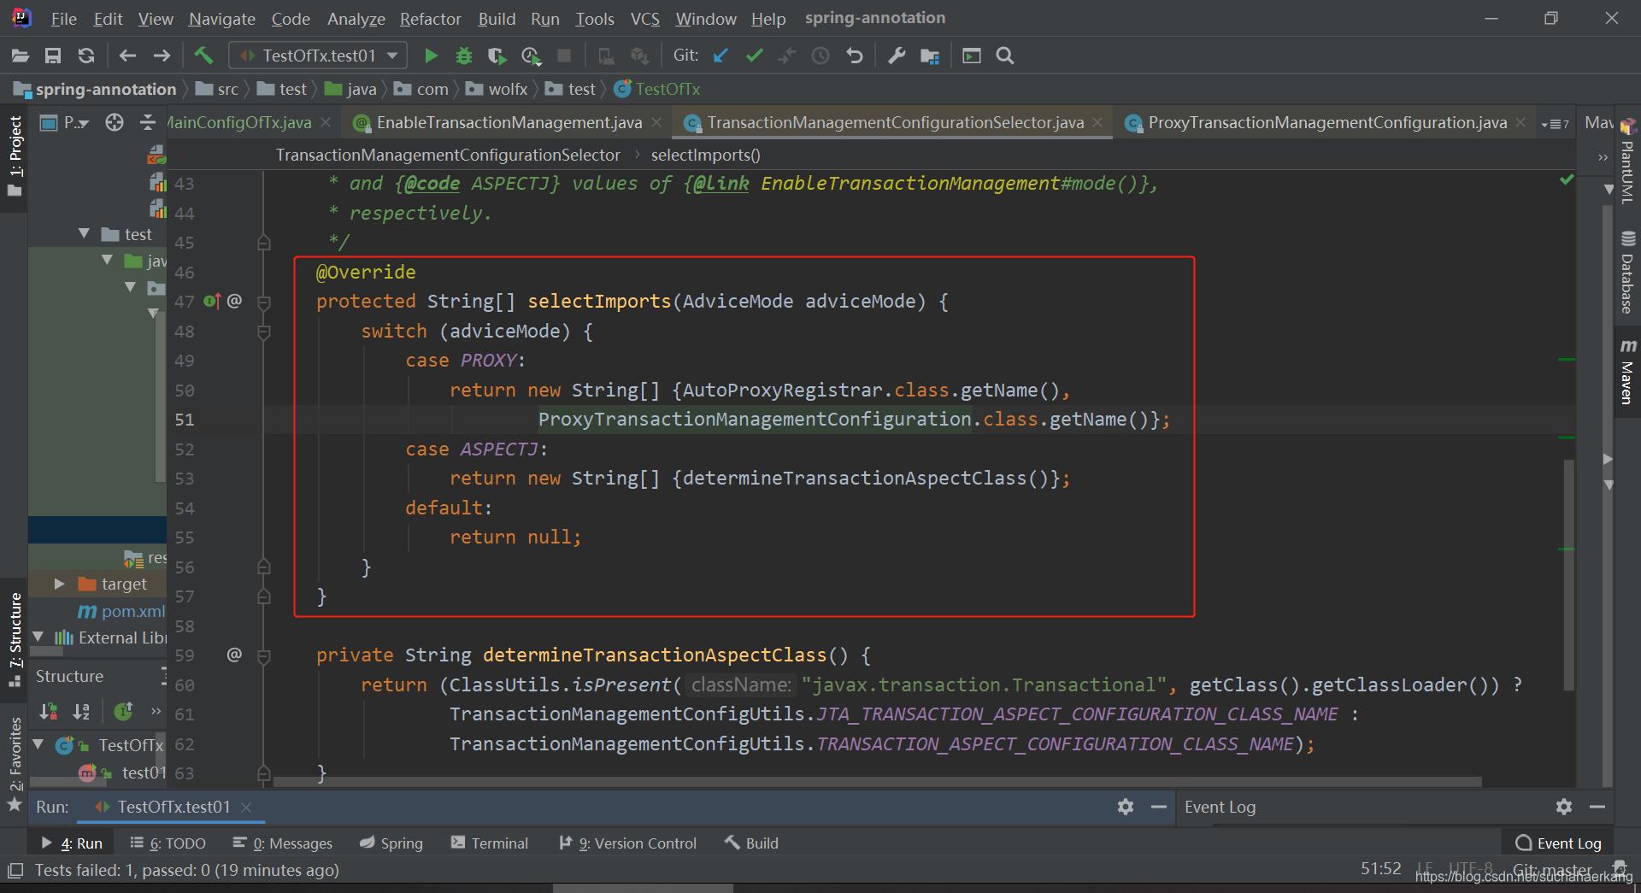Toggle tool window bars quick-access icon
This screenshot has height=893, width=1641.
pyautogui.click(x=15, y=871)
